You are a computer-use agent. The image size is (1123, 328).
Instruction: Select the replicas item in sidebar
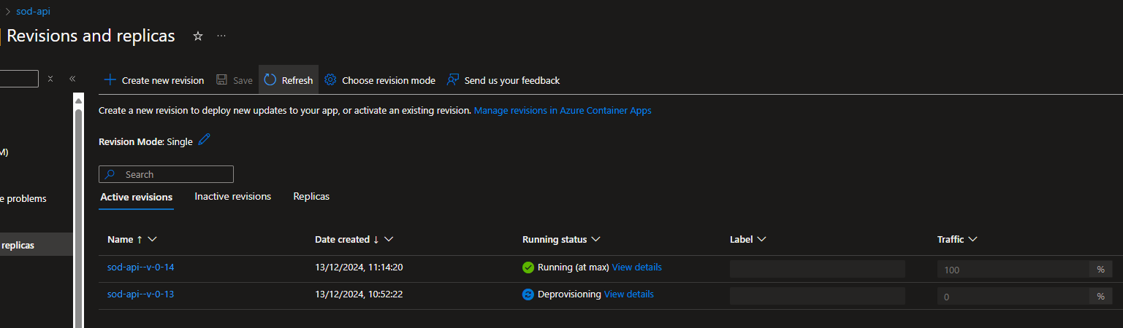coord(36,245)
